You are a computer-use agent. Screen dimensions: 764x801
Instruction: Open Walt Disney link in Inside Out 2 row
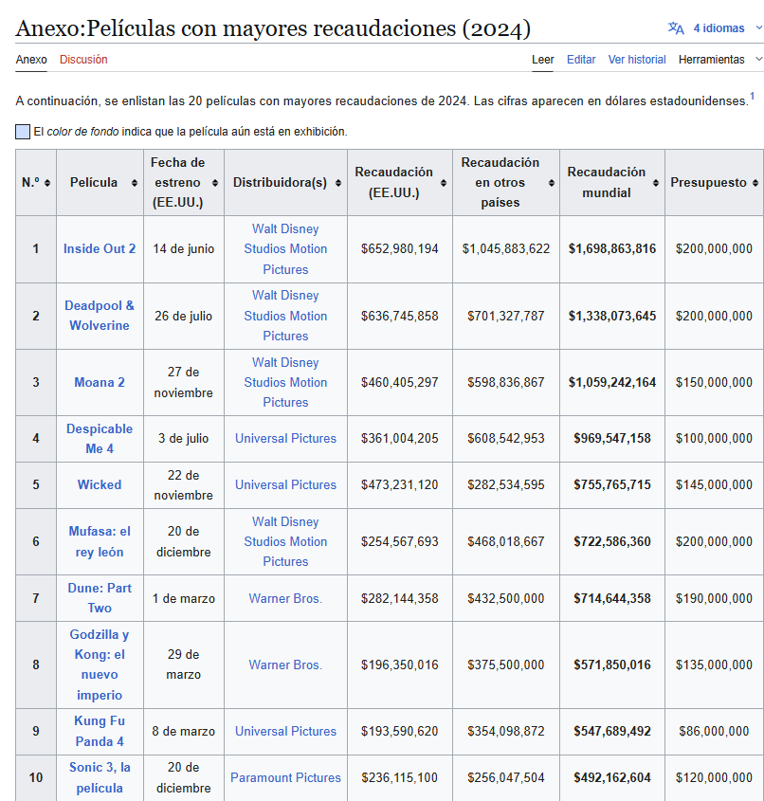(x=285, y=248)
